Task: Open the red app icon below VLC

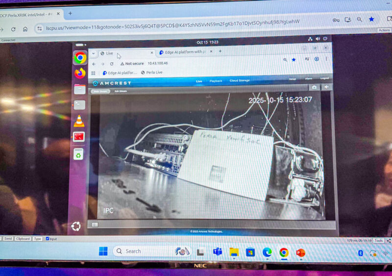Action: (x=79, y=137)
